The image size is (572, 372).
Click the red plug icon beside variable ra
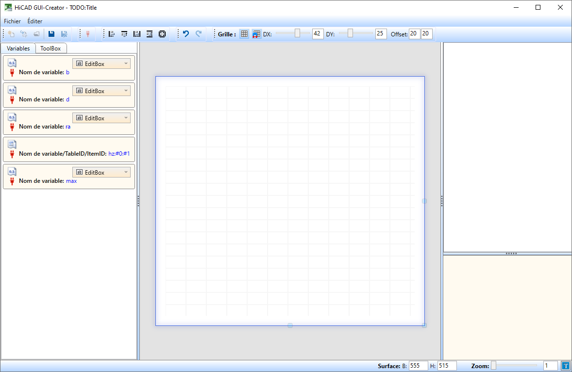[12, 127]
